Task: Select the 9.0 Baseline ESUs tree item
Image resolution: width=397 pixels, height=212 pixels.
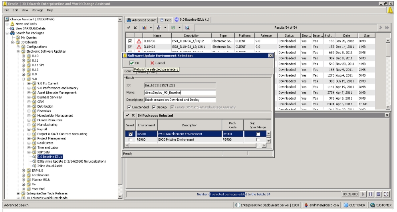Action: 50,157
